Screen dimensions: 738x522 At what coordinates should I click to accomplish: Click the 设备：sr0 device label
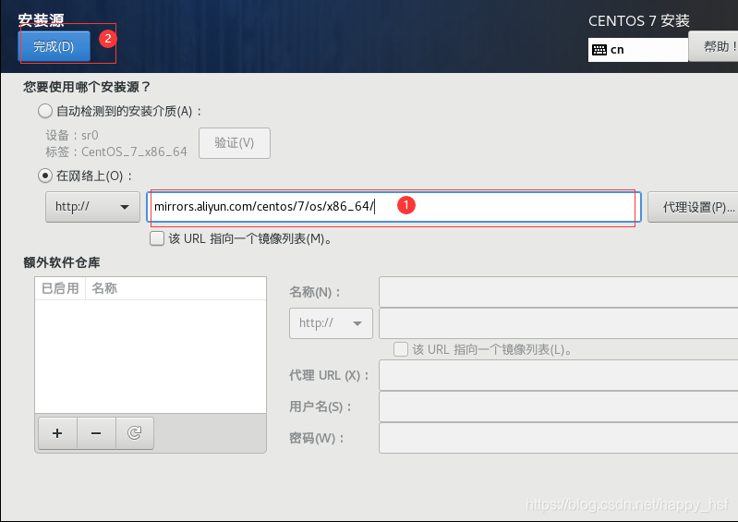tap(72, 136)
